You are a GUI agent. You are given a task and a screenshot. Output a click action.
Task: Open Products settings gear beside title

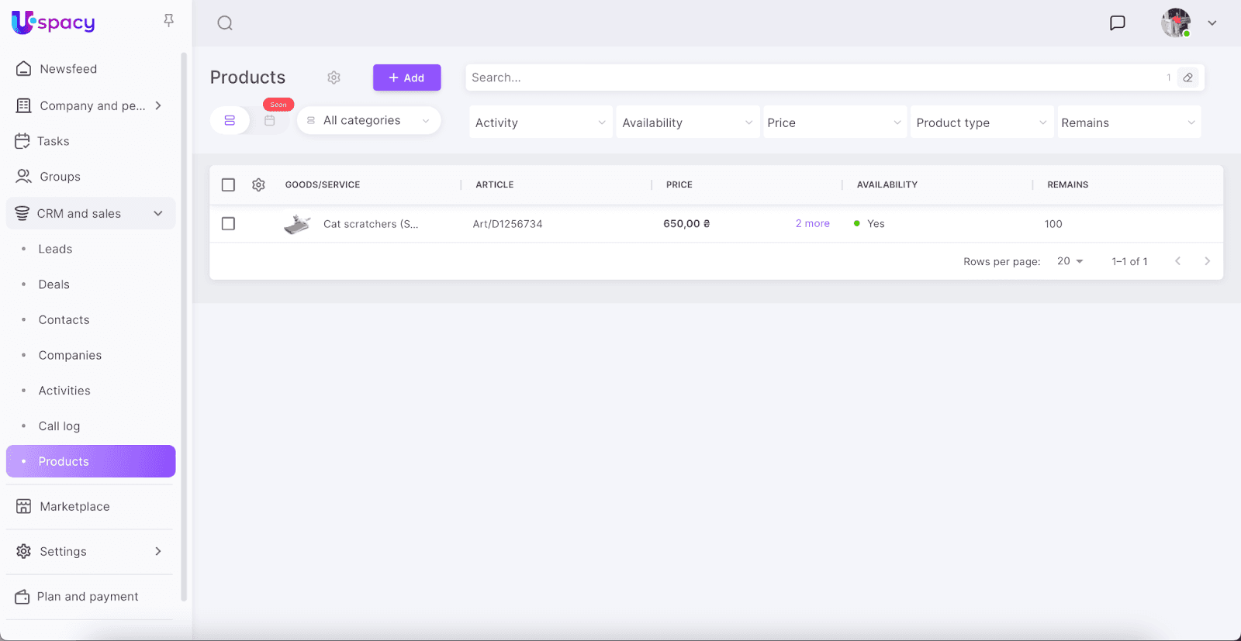[x=334, y=78]
